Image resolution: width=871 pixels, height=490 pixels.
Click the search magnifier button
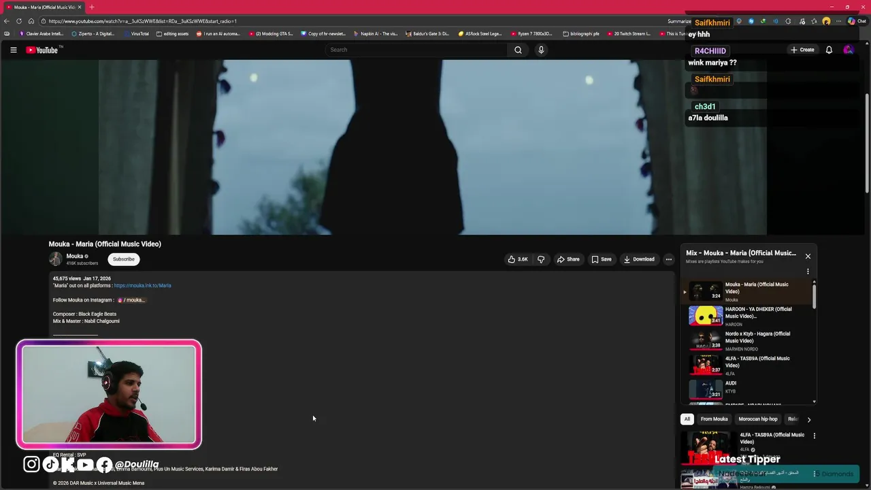tap(518, 50)
